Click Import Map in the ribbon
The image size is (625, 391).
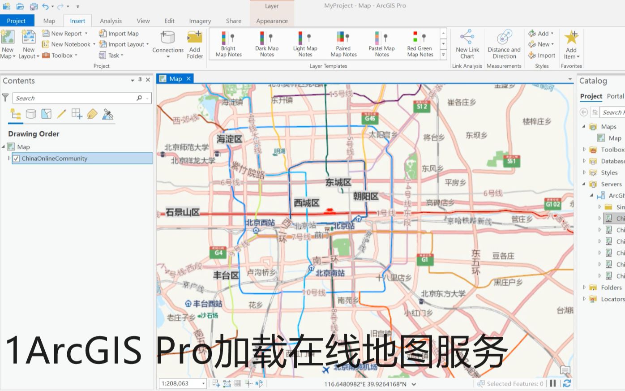coord(121,33)
